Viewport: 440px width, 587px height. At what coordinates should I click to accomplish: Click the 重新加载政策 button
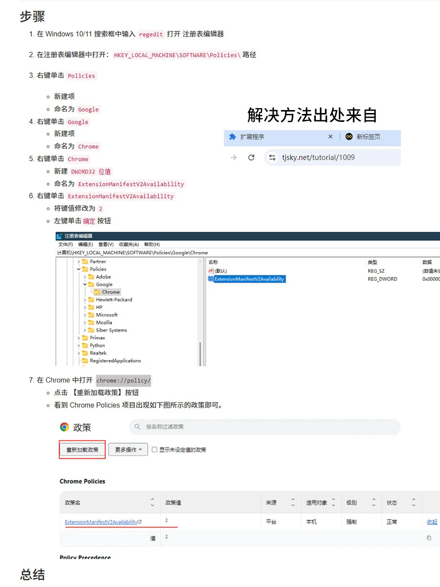(82, 449)
